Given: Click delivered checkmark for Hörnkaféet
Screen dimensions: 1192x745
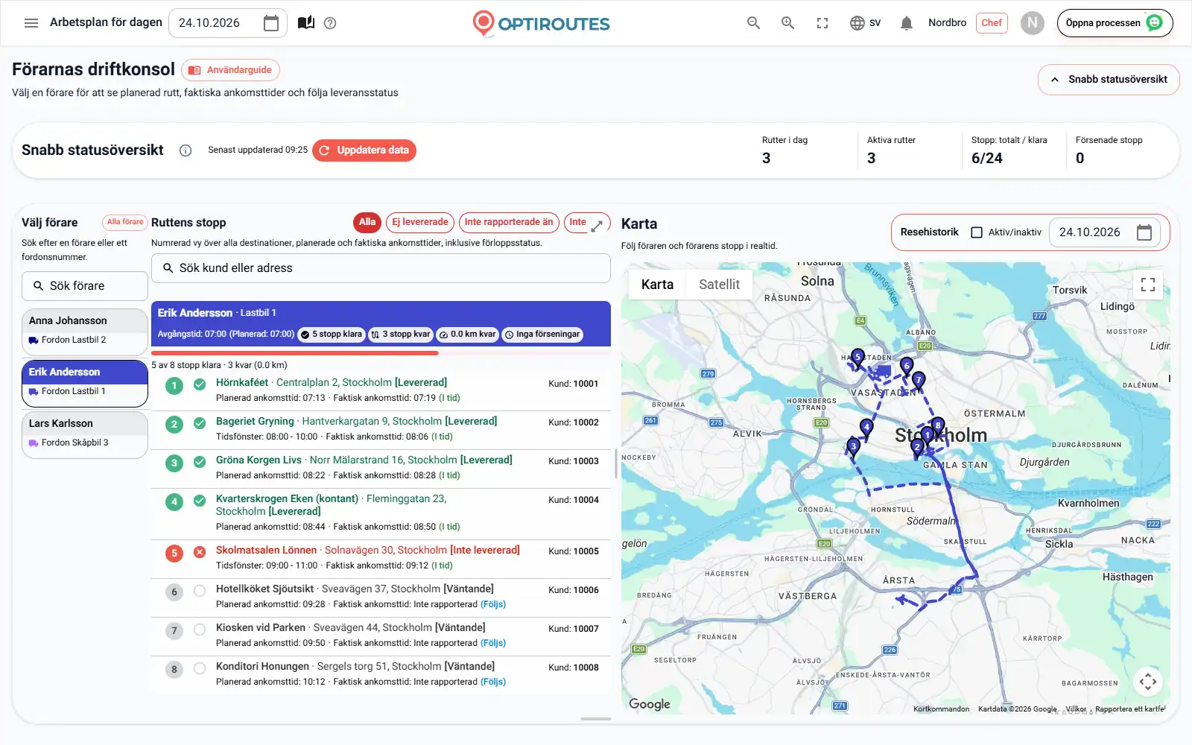Looking at the screenshot, I should [x=200, y=384].
